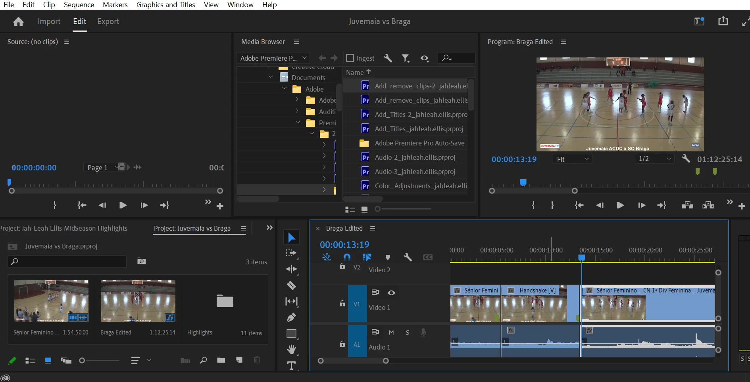Switch to the Import tab
750x382 pixels.
(x=49, y=21)
